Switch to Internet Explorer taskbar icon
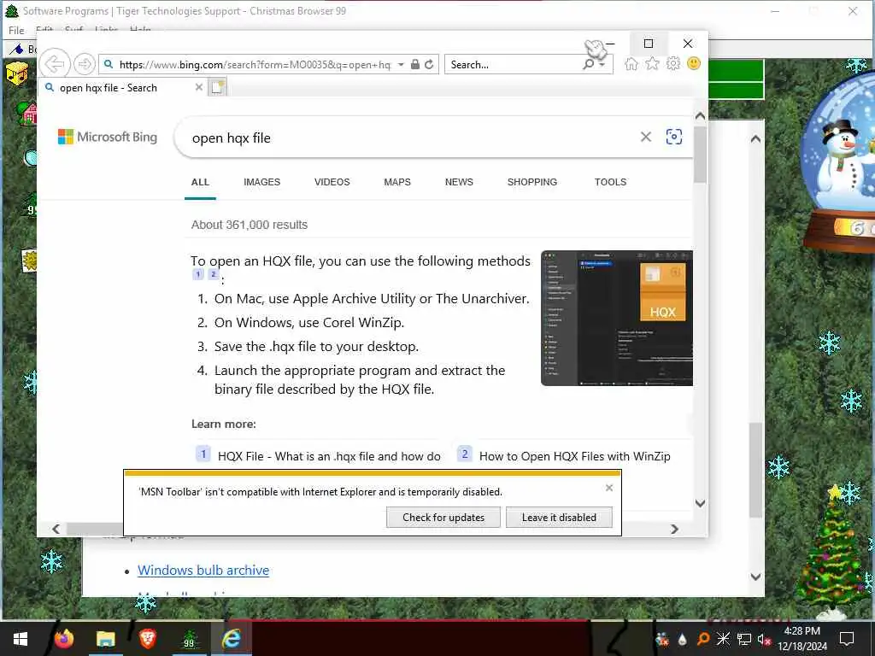The width and height of the screenshot is (875, 656). click(x=232, y=639)
